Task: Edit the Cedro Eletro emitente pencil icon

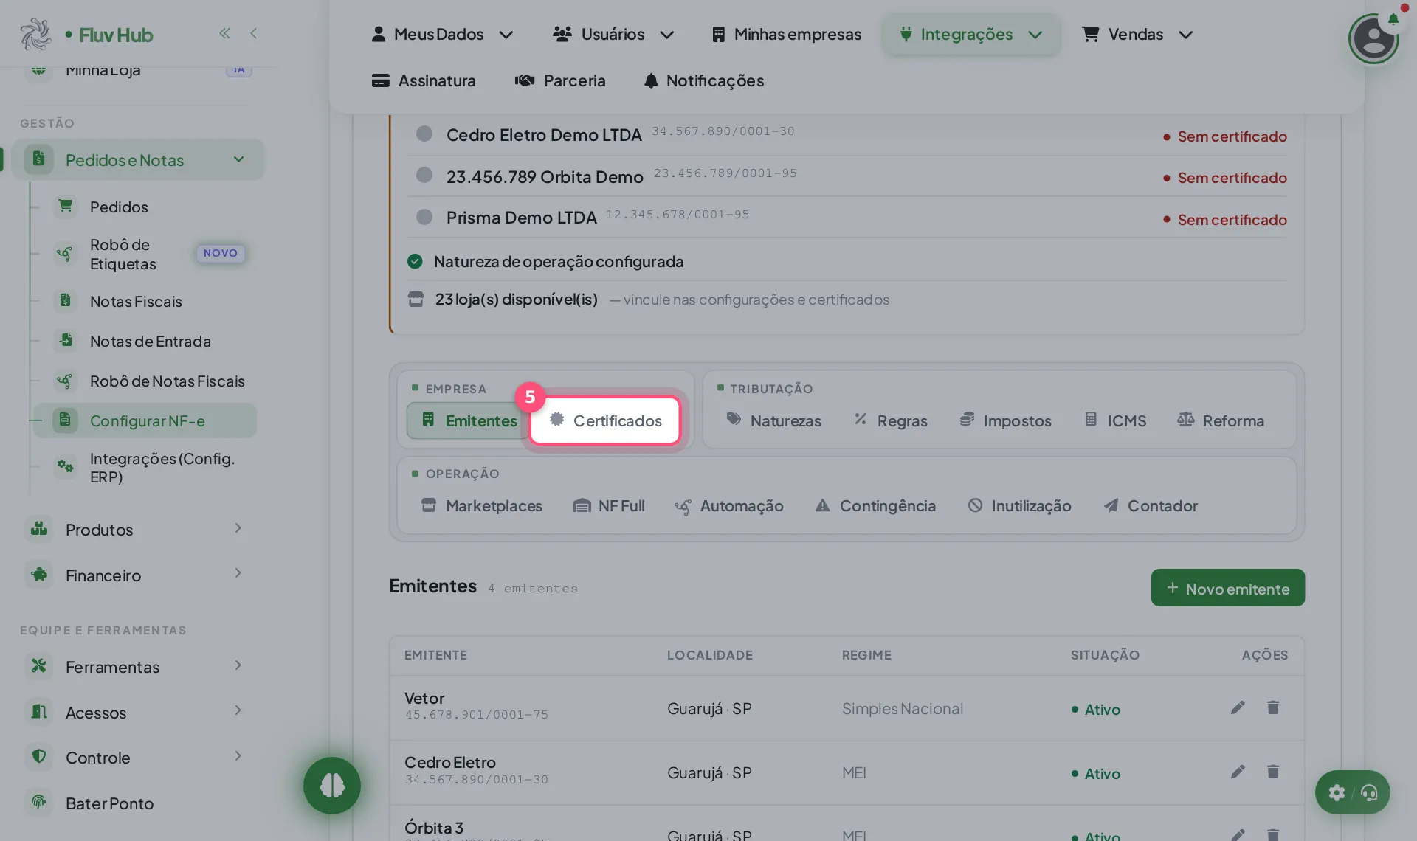Action: 1238,772
